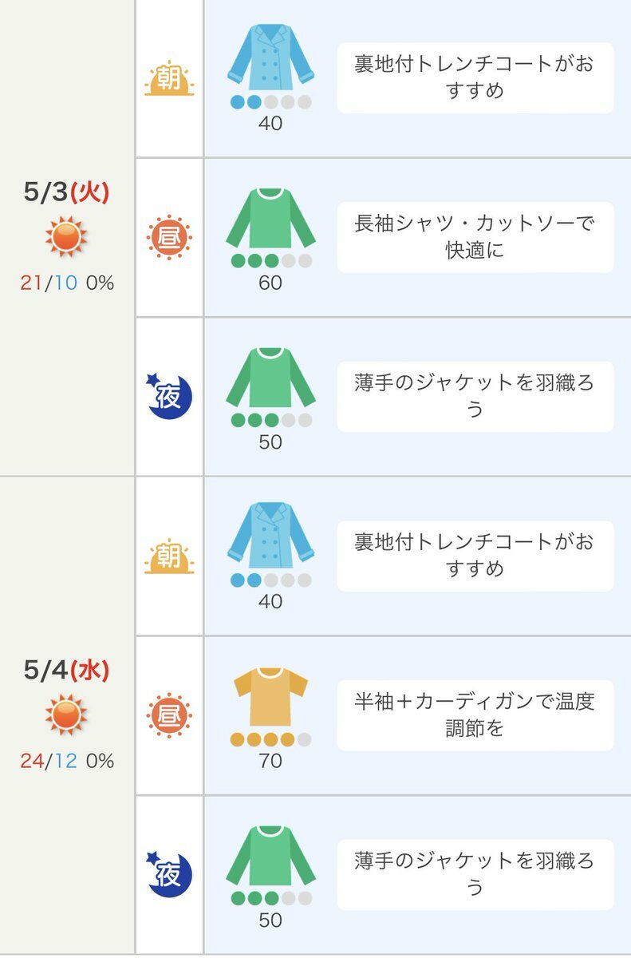The image size is (631, 958).
Task: Click the 夜 night moon icon for 5/3
Action: pos(168,397)
